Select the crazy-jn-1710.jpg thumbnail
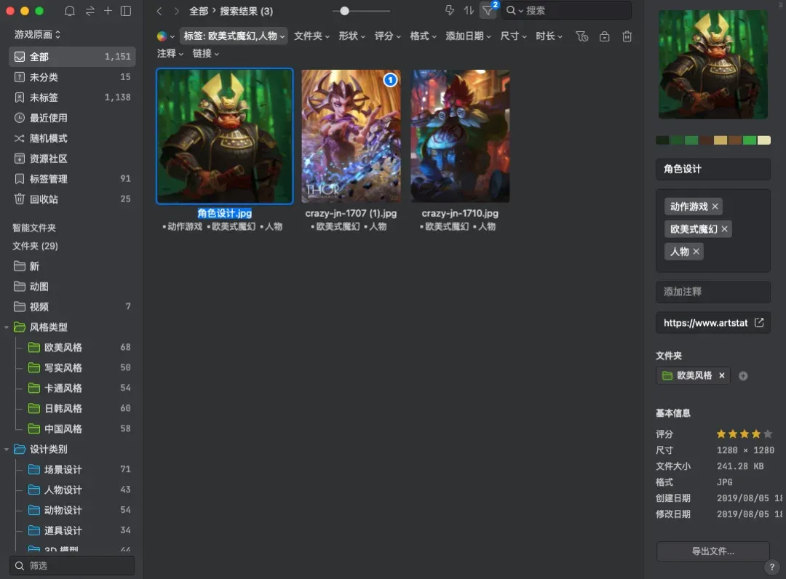 pos(460,136)
